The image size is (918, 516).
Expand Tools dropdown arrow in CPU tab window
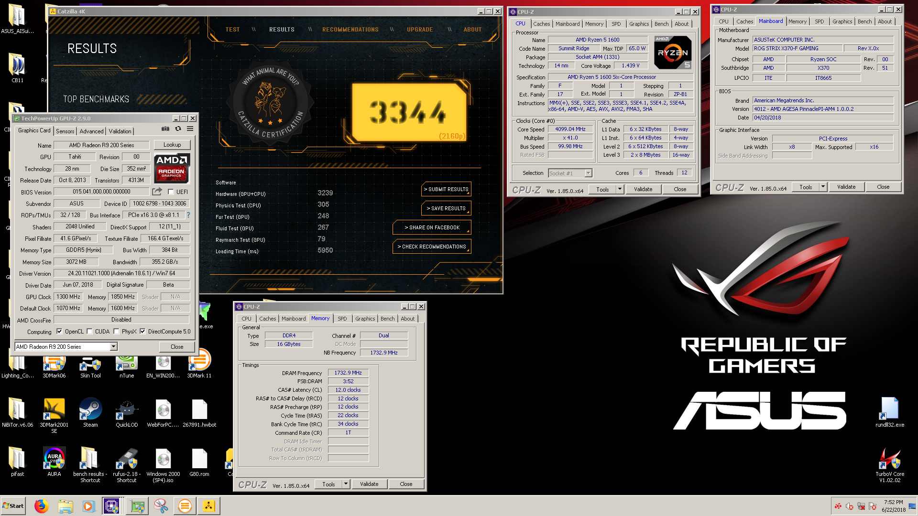620,189
